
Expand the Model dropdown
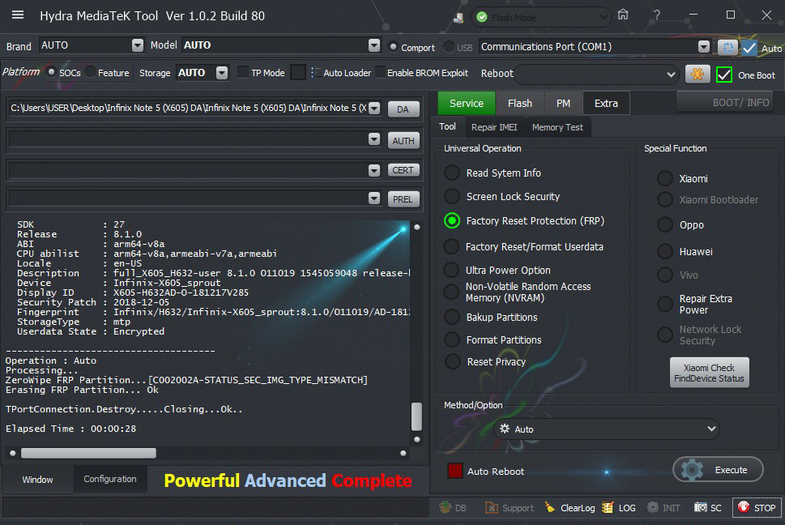[374, 45]
